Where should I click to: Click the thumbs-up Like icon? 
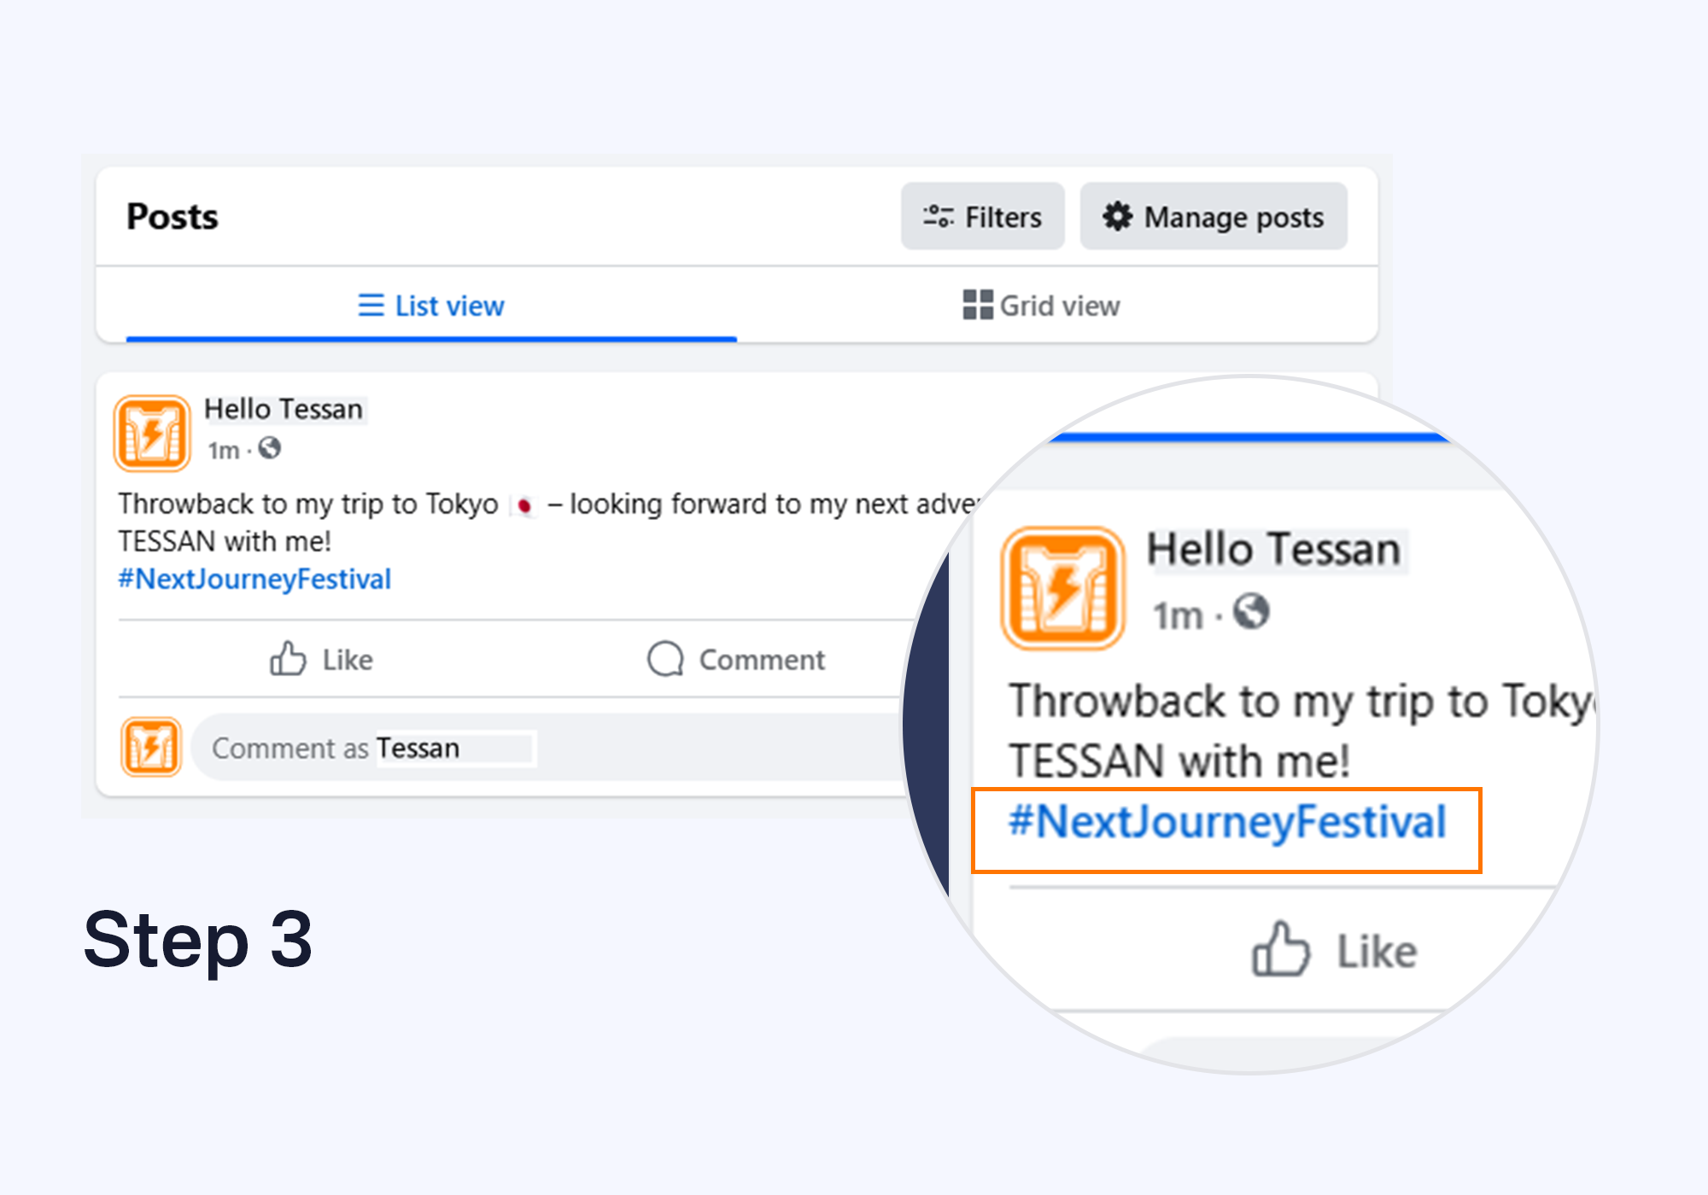pyautogui.click(x=288, y=659)
